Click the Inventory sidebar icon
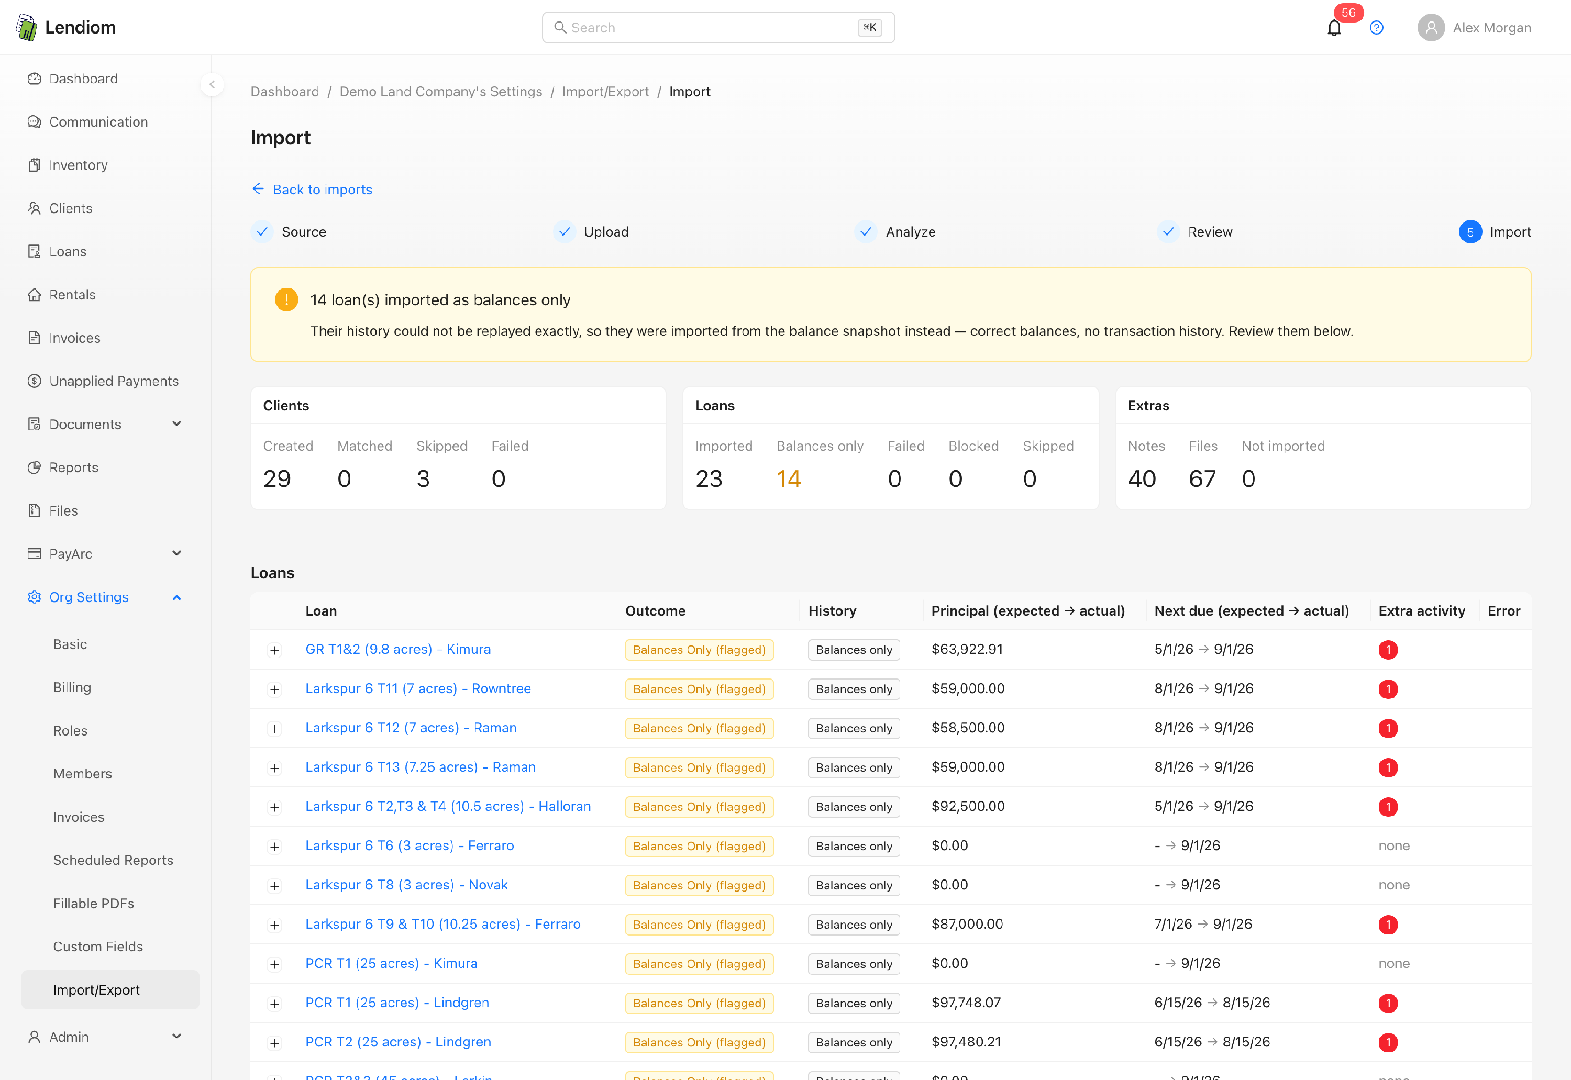The image size is (1571, 1080). 34,165
